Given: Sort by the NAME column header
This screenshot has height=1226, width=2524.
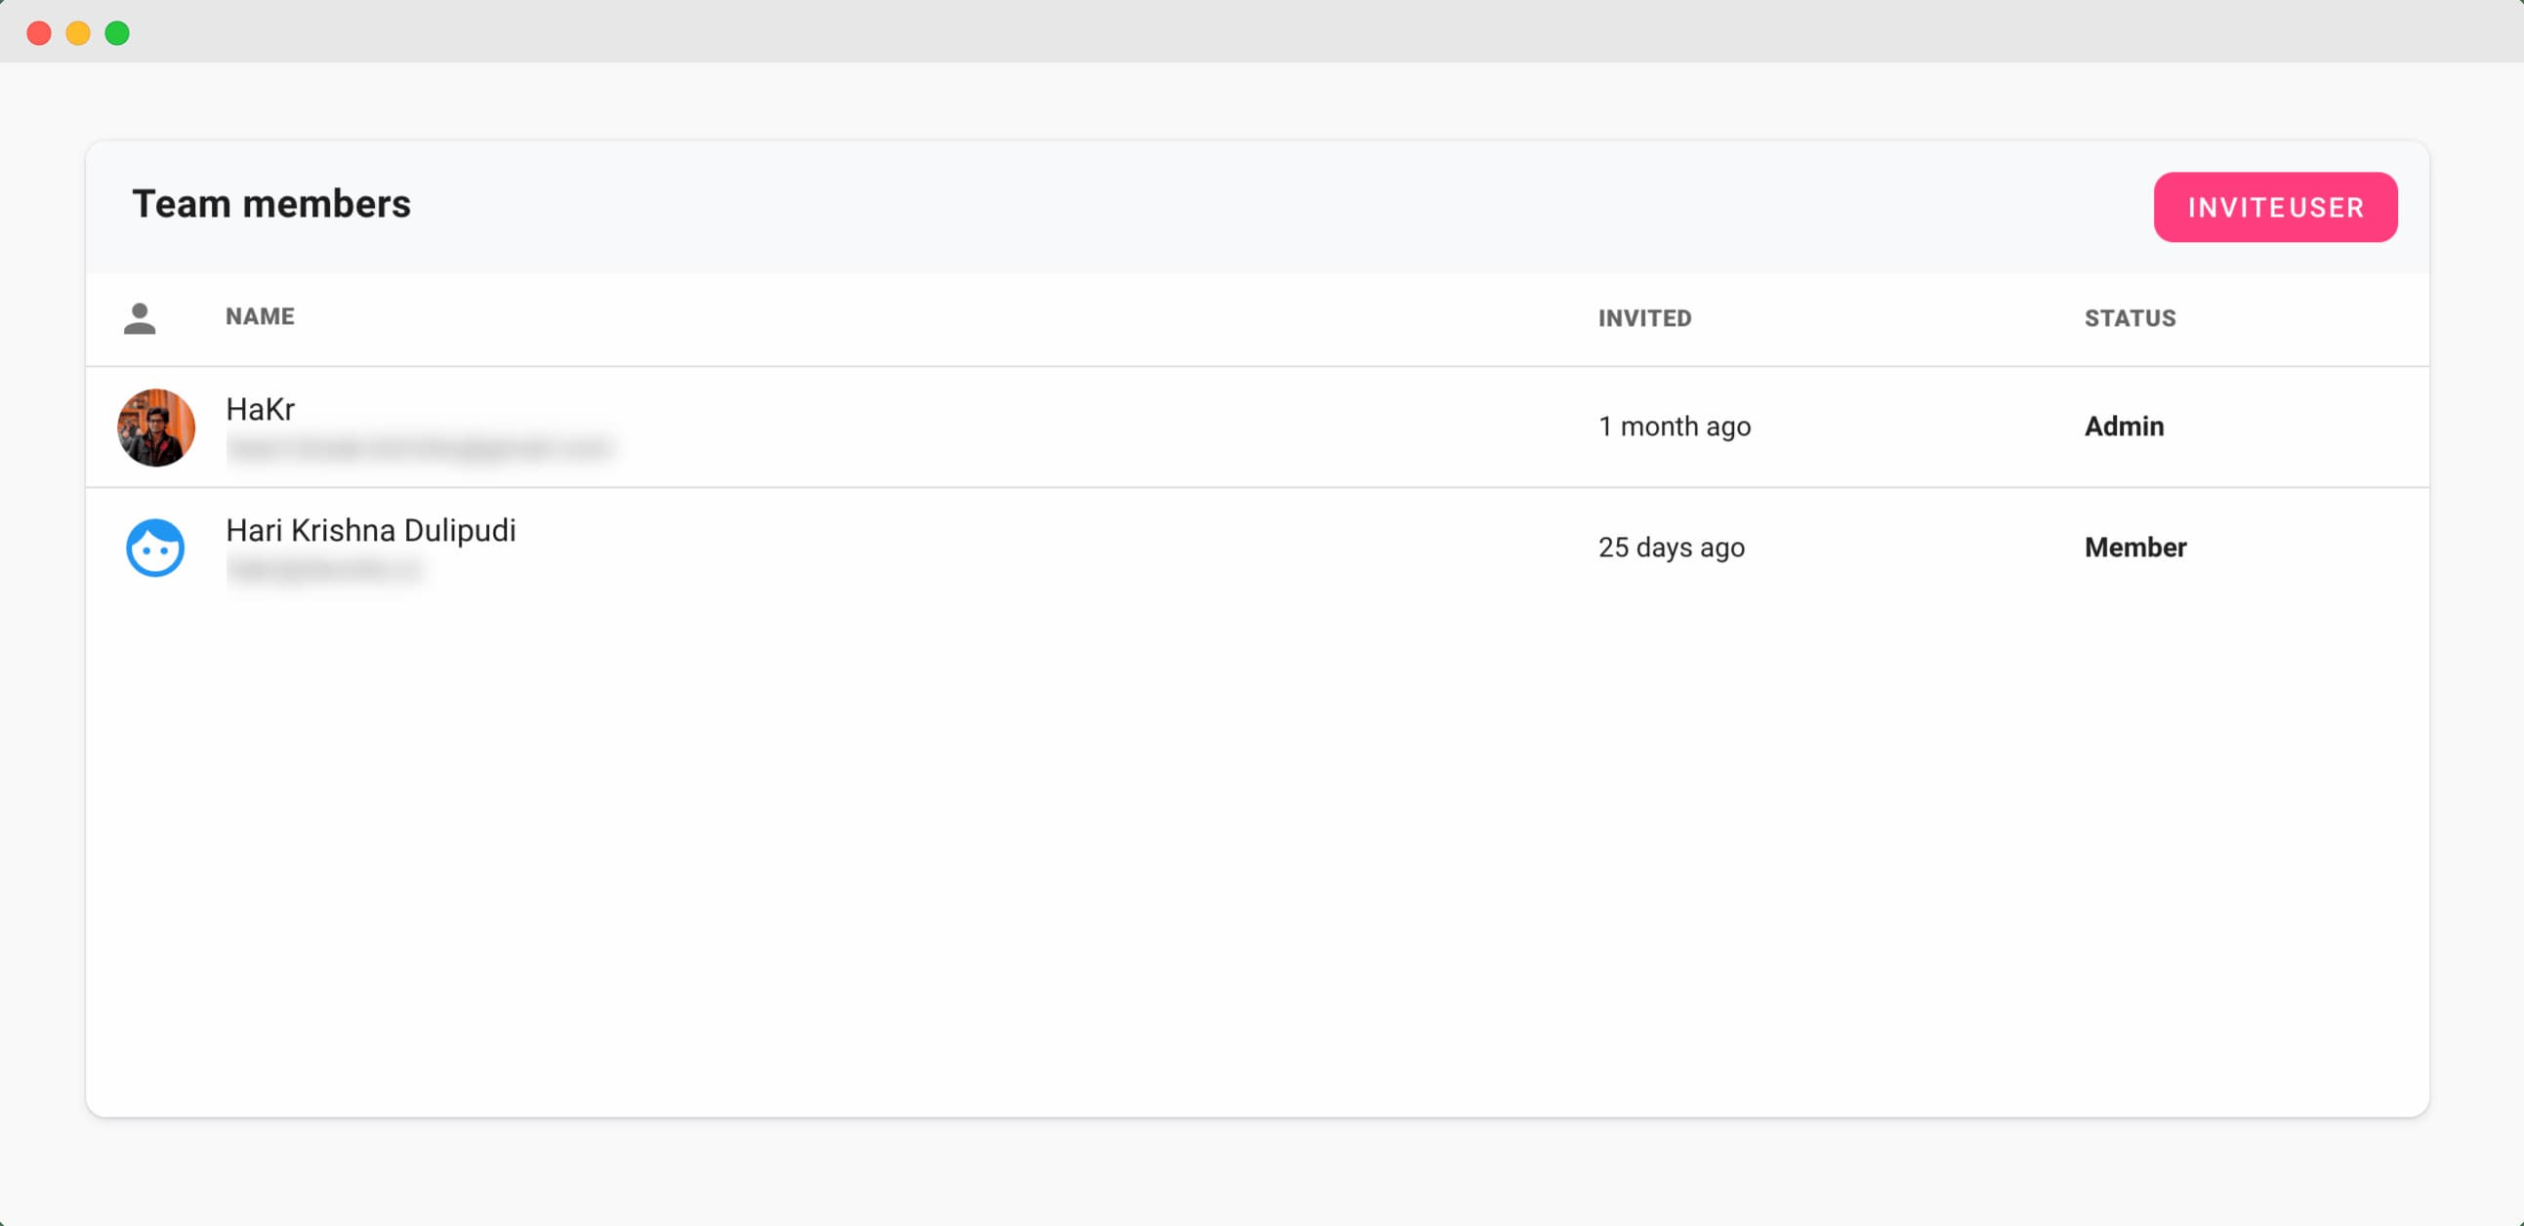Looking at the screenshot, I should click(x=260, y=316).
